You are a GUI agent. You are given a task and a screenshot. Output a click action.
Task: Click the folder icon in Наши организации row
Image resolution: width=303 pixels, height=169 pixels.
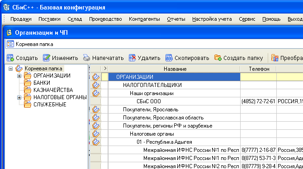coord(96,93)
